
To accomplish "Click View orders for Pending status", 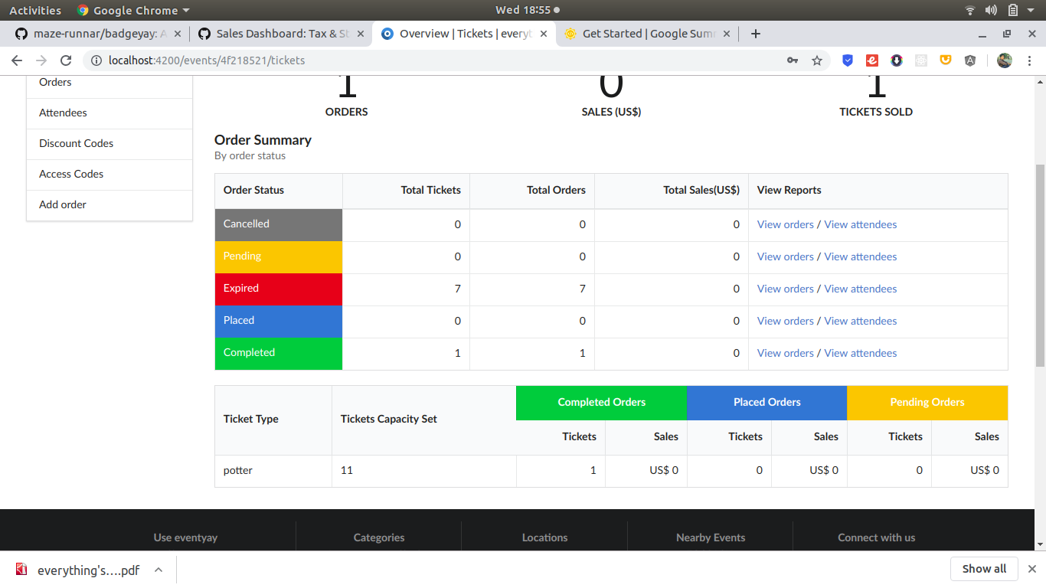I will pyautogui.click(x=785, y=256).
